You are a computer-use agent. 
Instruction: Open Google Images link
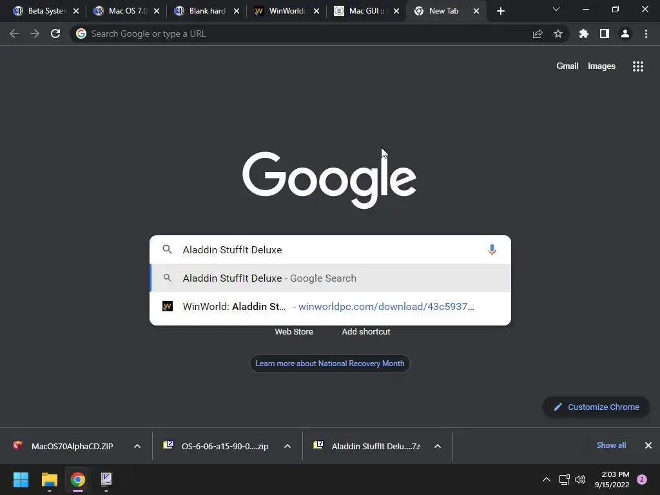[601, 66]
